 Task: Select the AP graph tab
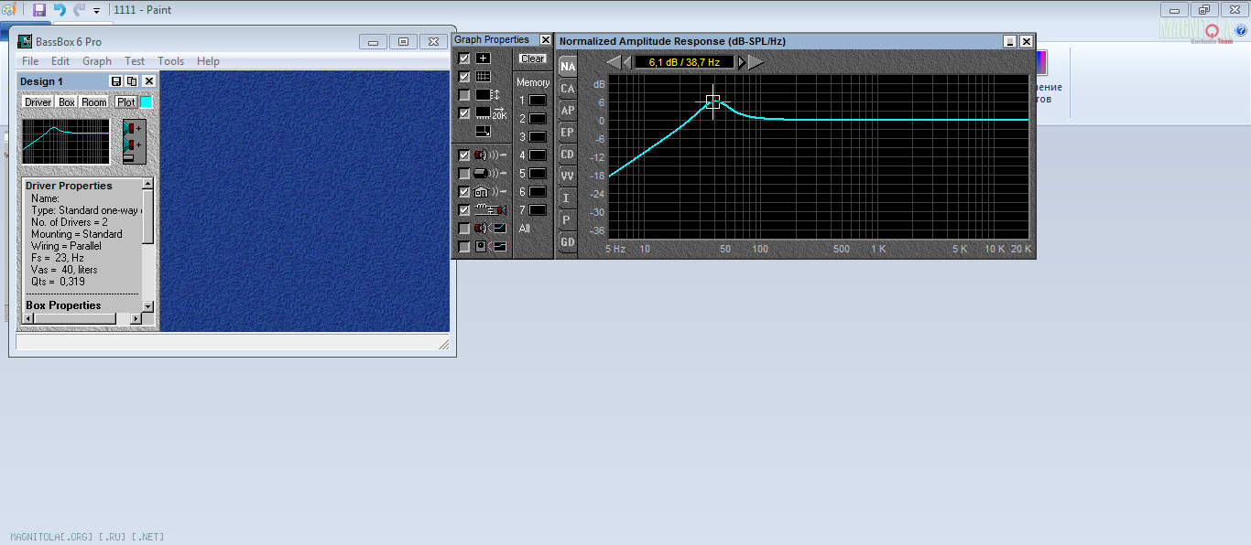click(x=568, y=111)
